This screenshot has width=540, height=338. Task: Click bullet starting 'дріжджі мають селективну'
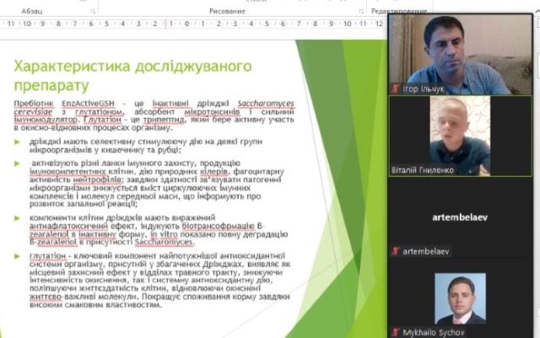pos(146,146)
